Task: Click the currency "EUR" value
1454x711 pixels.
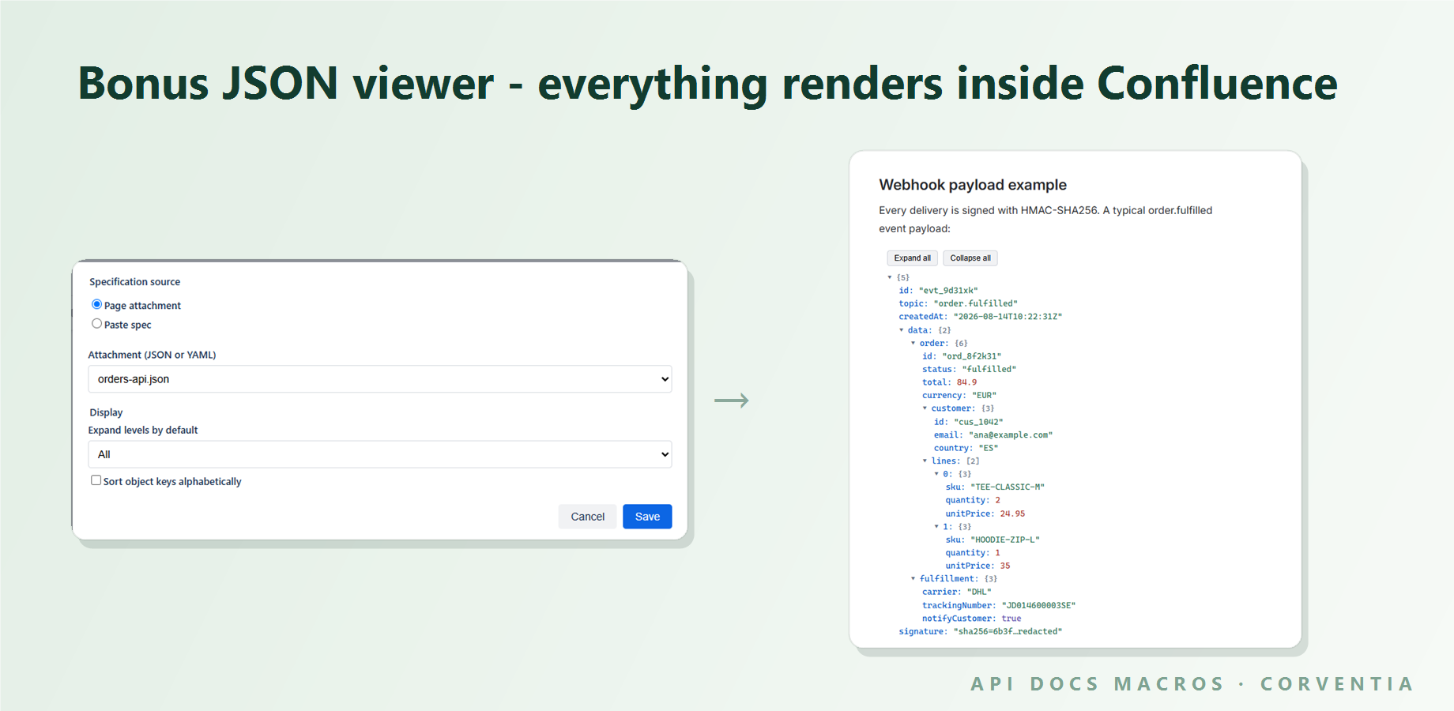Action: (x=985, y=395)
